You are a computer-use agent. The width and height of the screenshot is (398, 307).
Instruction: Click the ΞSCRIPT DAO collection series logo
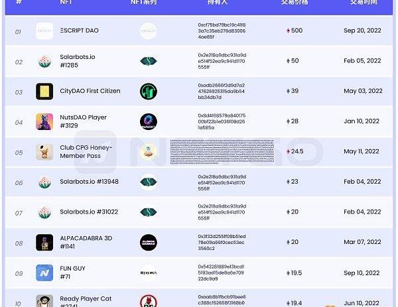pos(149,31)
